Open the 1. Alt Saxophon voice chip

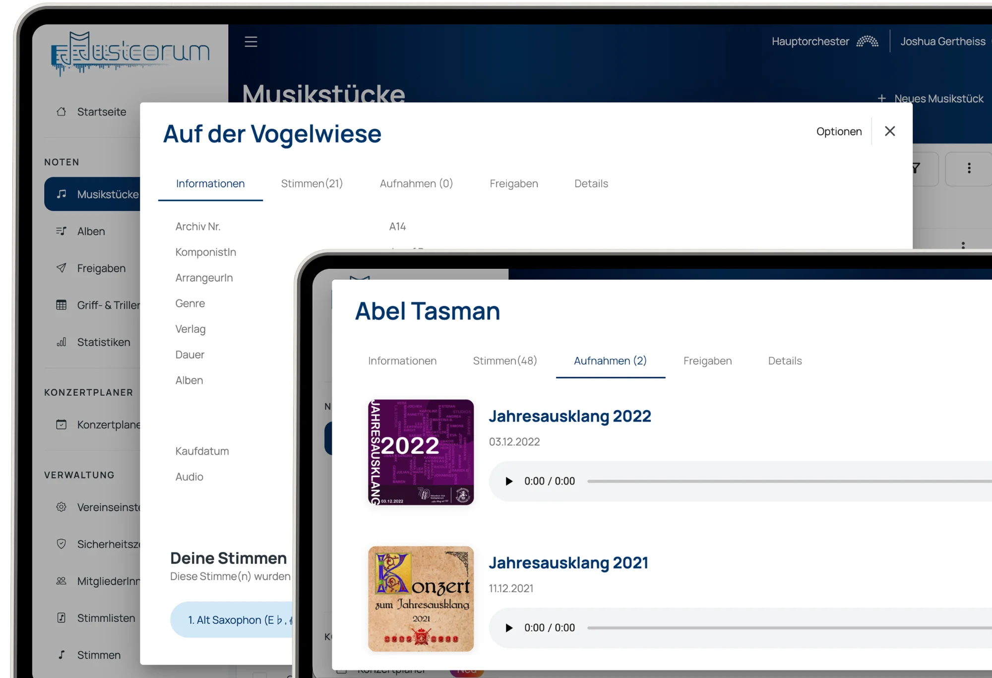point(232,619)
